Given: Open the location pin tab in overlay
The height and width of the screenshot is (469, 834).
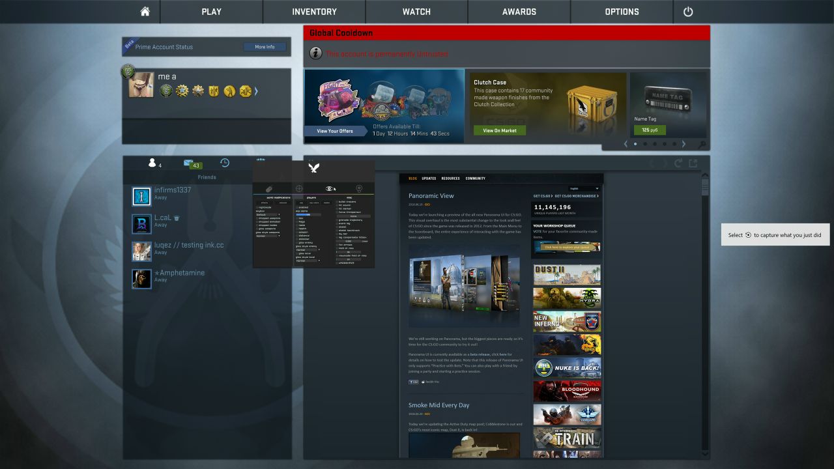Looking at the screenshot, I should click(359, 189).
